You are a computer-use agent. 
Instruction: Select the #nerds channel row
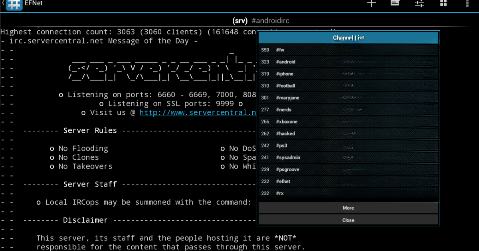(x=348, y=110)
